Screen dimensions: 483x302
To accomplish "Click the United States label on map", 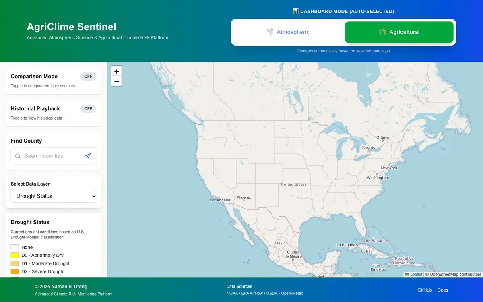I will [293, 184].
